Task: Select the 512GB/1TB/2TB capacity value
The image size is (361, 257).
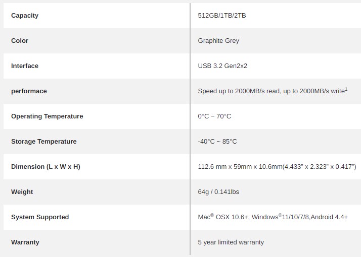Action: [x=222, y=16]
